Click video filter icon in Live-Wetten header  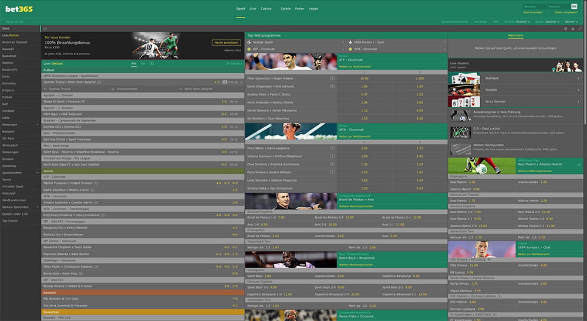pyautogui.click(x=151, y=63)
